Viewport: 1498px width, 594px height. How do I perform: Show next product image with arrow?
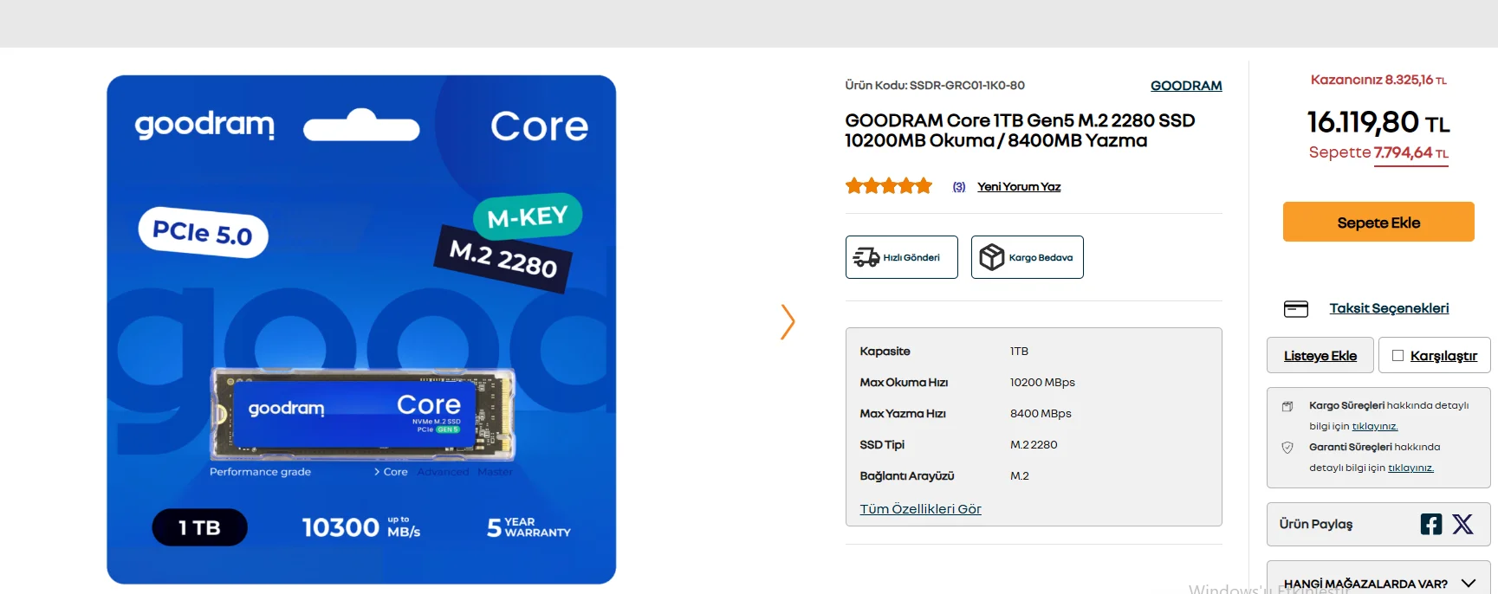[788, 322]
